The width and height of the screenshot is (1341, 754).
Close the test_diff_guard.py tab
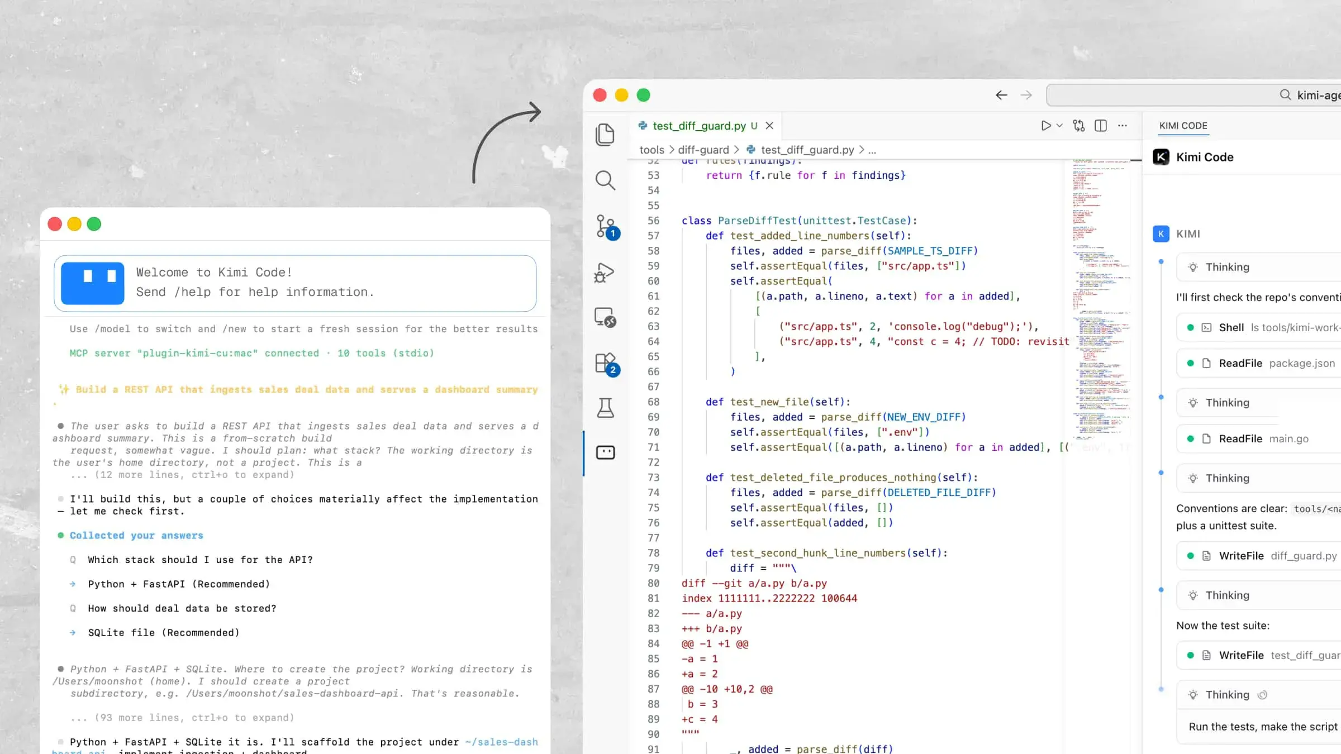(769, 126)
